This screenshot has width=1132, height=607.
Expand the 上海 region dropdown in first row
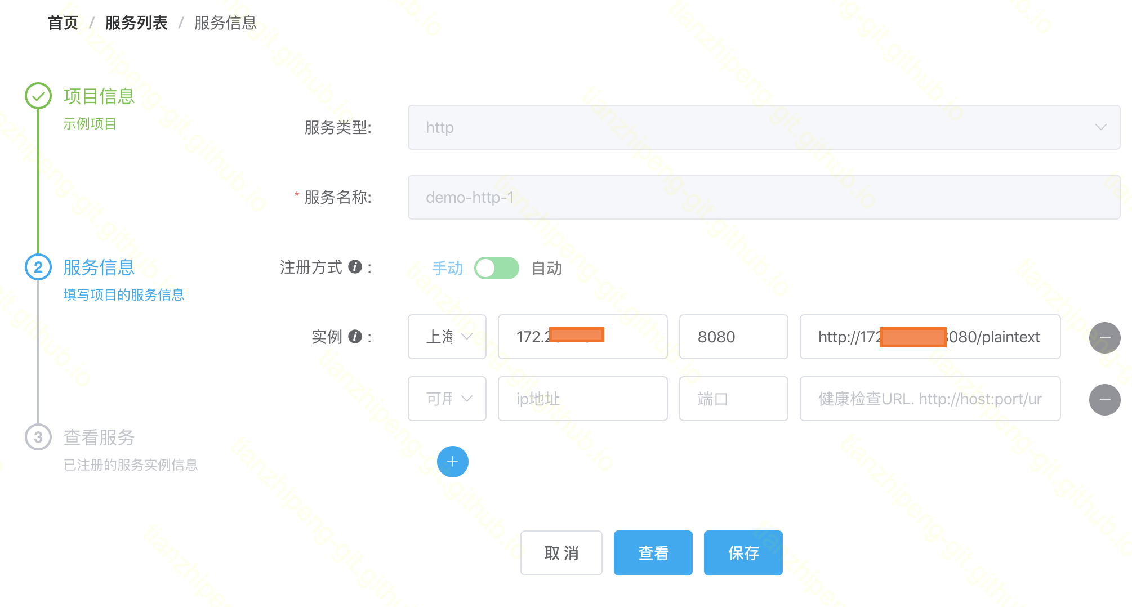(447, 337)
